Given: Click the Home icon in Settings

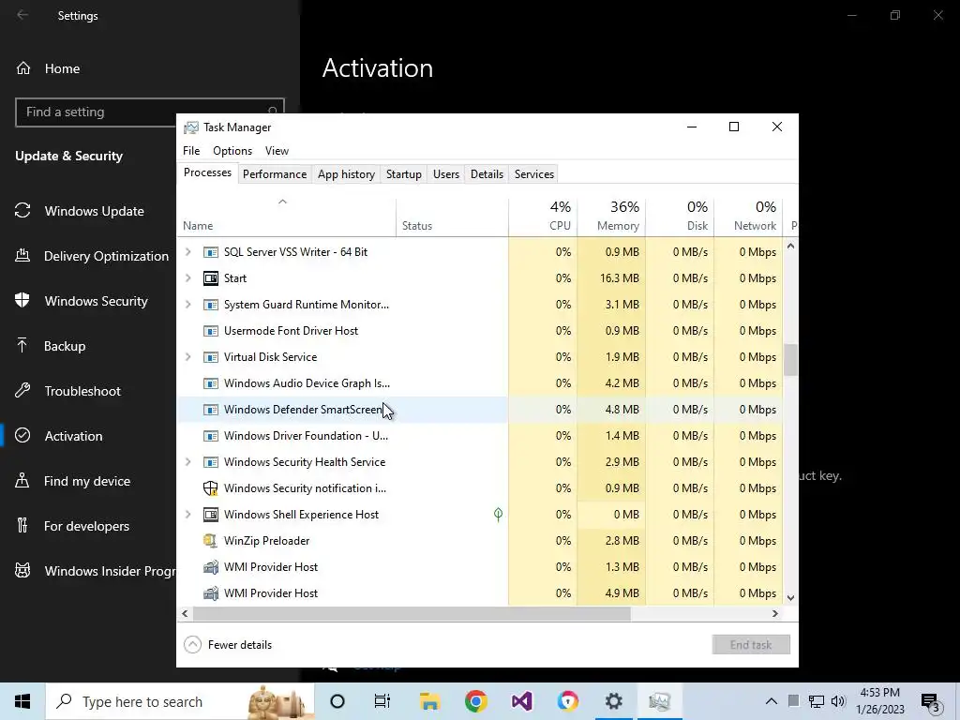Looking at the screenshot, I should pyautogui.click(x=23, y=68).
